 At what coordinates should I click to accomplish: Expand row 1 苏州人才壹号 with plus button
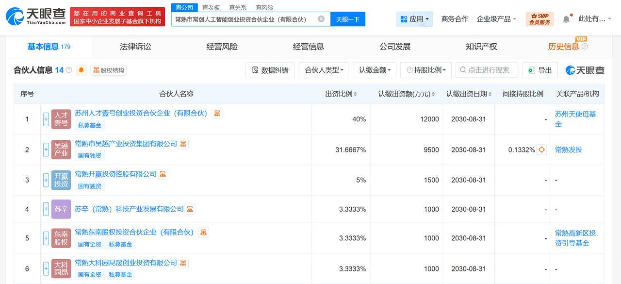(46, 119)
